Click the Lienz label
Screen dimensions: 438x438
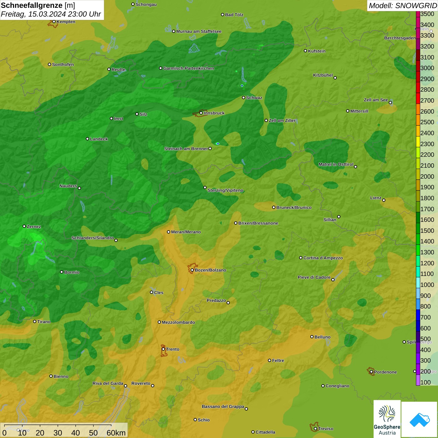(x=376, y=198)
